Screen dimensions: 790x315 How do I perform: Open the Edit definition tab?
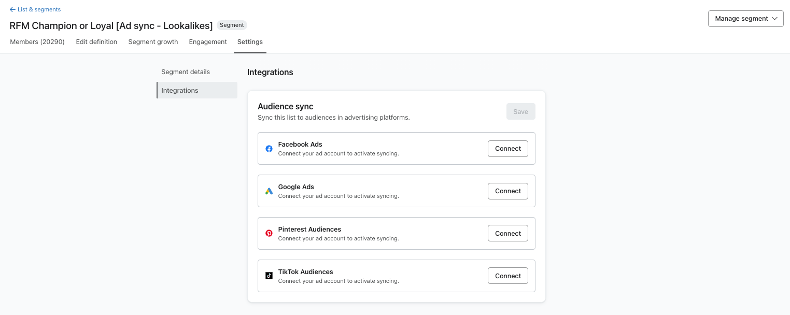point(96,42)
